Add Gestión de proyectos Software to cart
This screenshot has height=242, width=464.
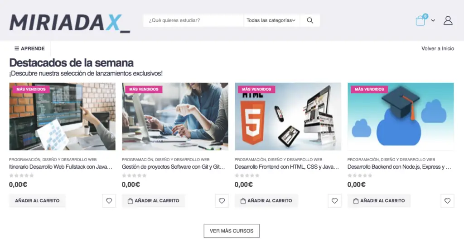[x=153, y=201]
